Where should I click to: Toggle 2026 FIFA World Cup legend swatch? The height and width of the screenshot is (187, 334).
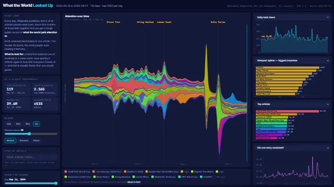click(66, 172)
